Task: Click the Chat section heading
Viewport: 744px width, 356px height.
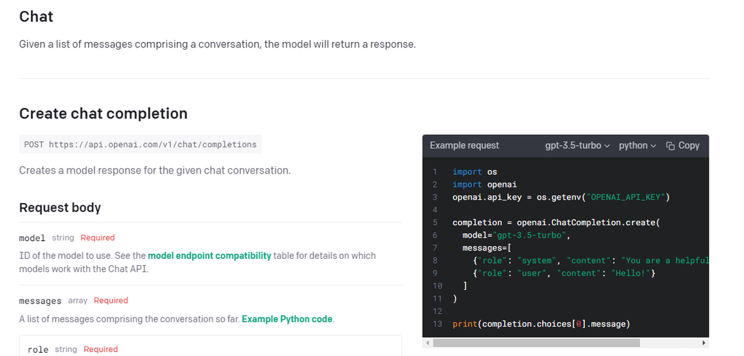Action: click(36, 17)
